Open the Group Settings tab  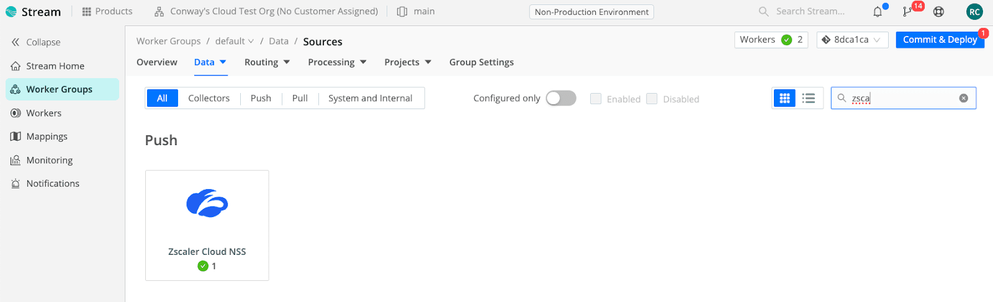pyautogui.click(x=481, y=62)
